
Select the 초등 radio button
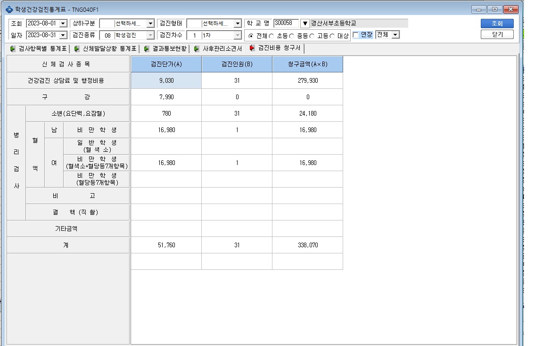pos(271,36)
